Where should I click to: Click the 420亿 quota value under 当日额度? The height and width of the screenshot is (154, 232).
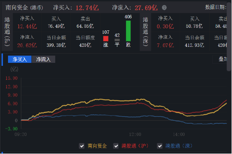tap(85, 45)
